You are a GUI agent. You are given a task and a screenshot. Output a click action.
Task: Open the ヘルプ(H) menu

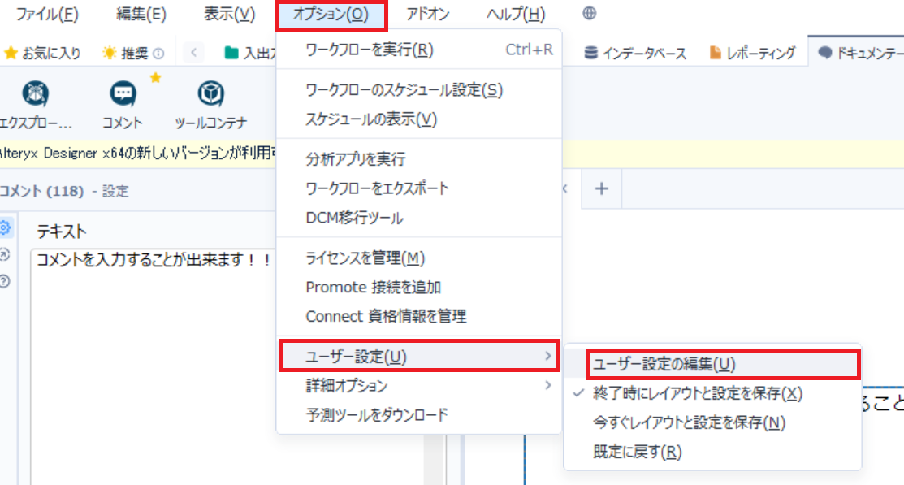coord(516,14)
